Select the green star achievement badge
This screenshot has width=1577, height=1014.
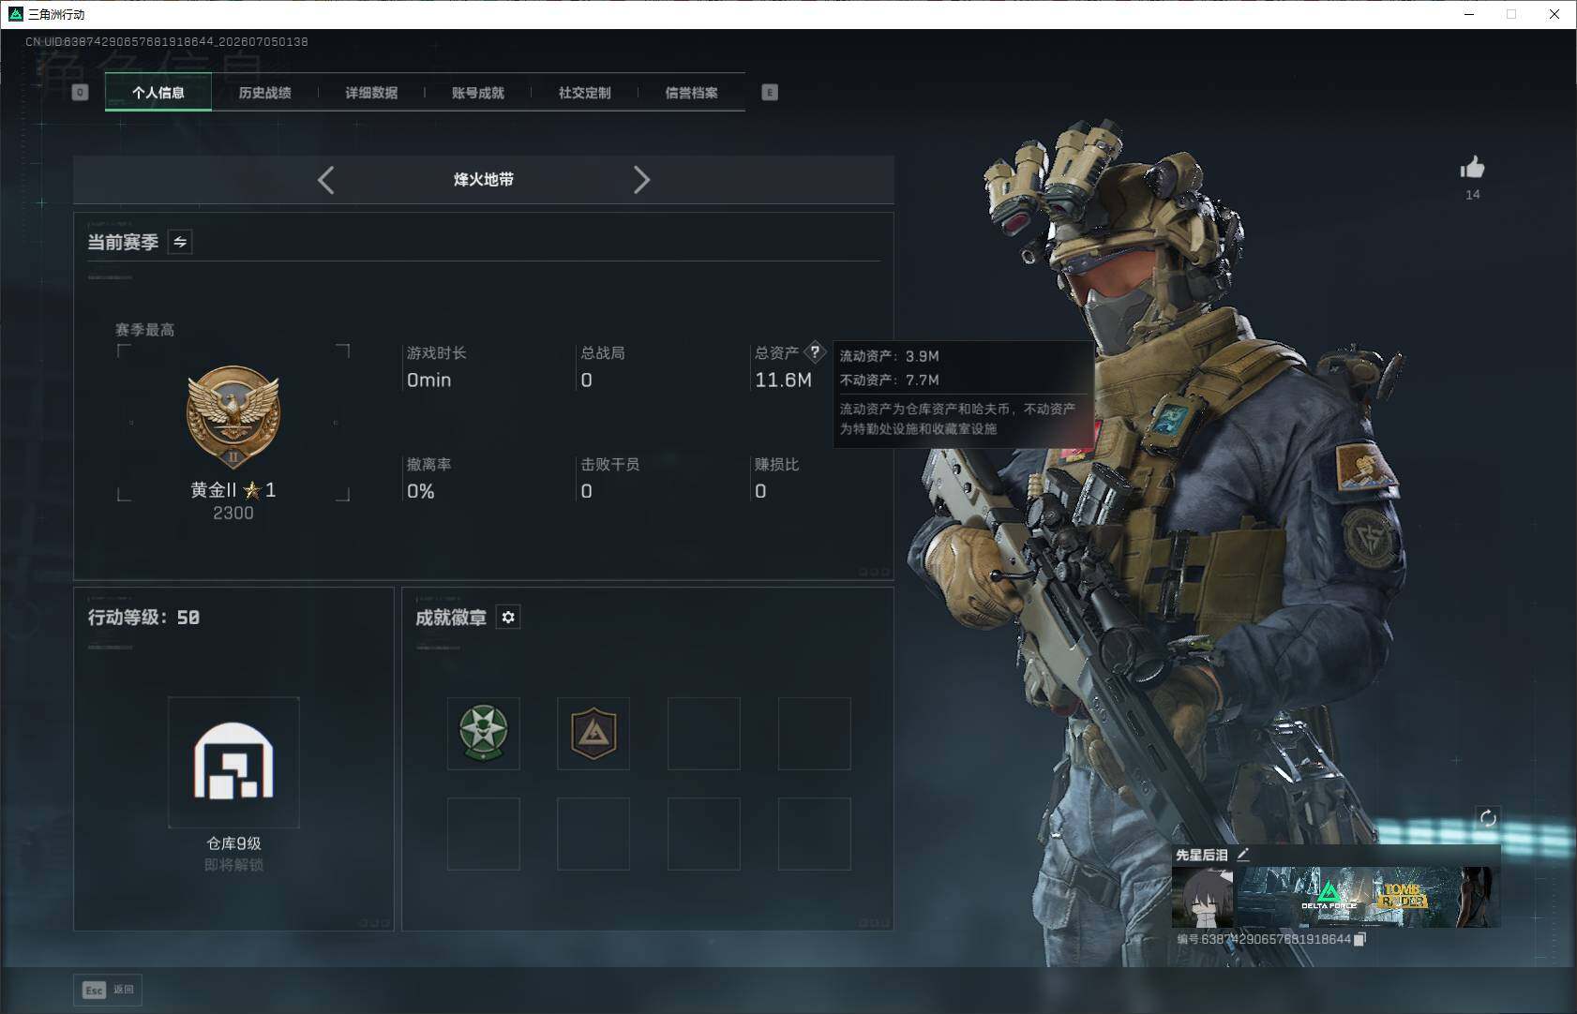[x=483, y=733]
